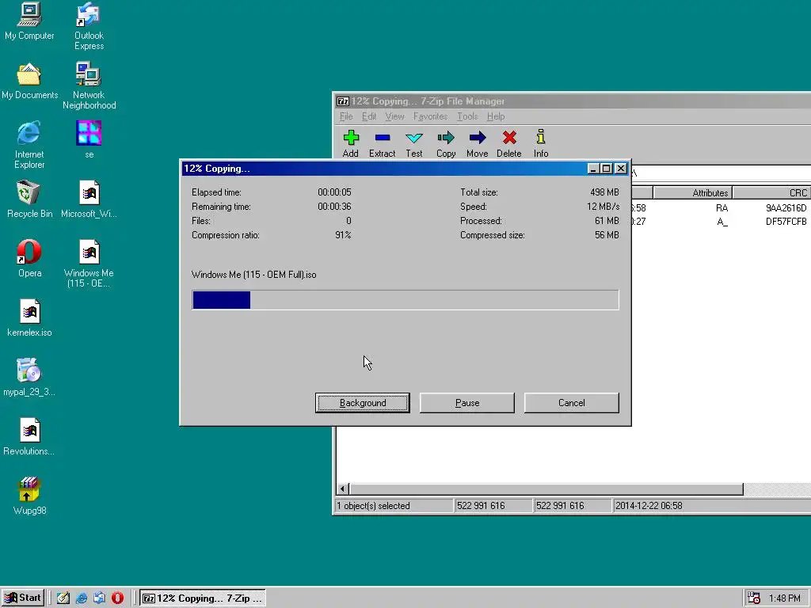
Task: Select Opera desktop shortcut
Action: [x=29, y=259]
